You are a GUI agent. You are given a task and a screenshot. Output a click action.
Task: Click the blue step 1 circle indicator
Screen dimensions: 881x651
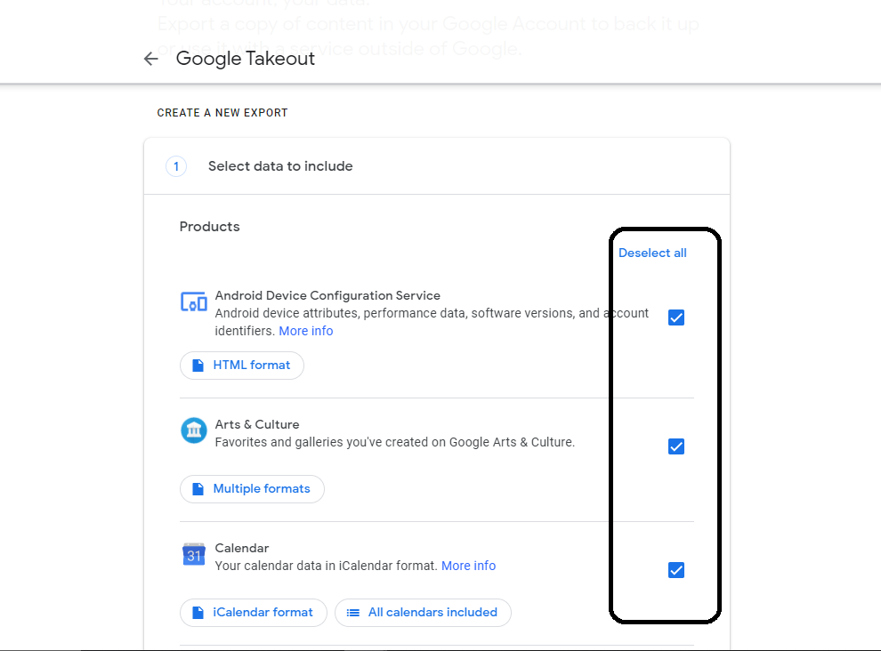click(175, 166)
